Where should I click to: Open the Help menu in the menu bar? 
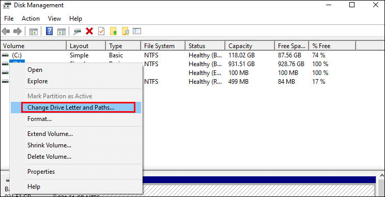coord(75,19)
